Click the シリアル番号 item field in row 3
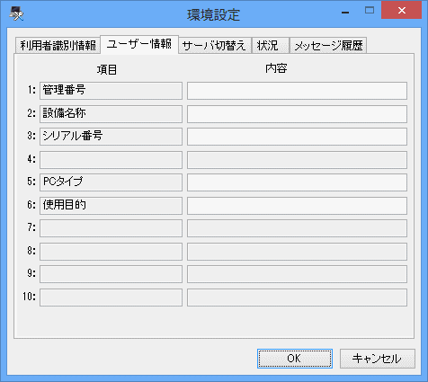 point(111,137)
